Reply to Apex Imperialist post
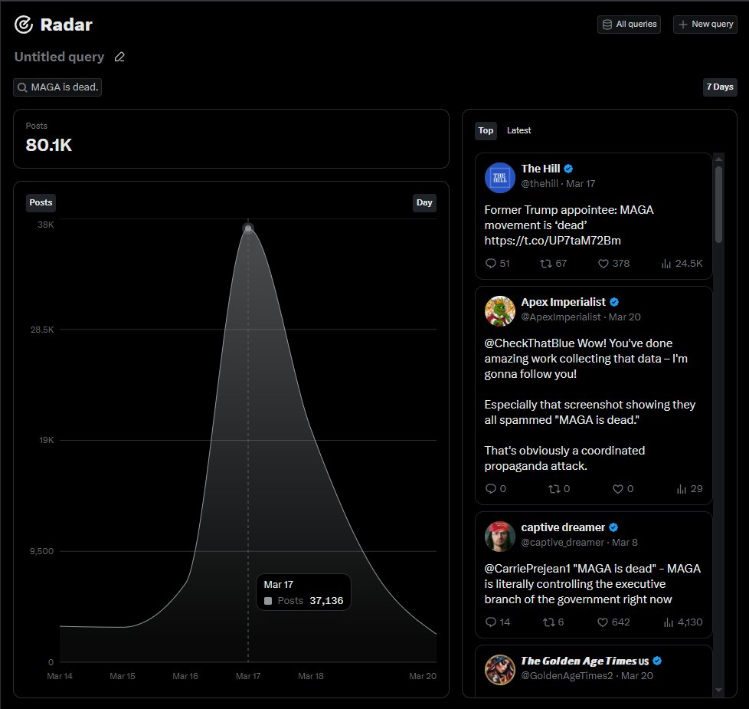 496,488
